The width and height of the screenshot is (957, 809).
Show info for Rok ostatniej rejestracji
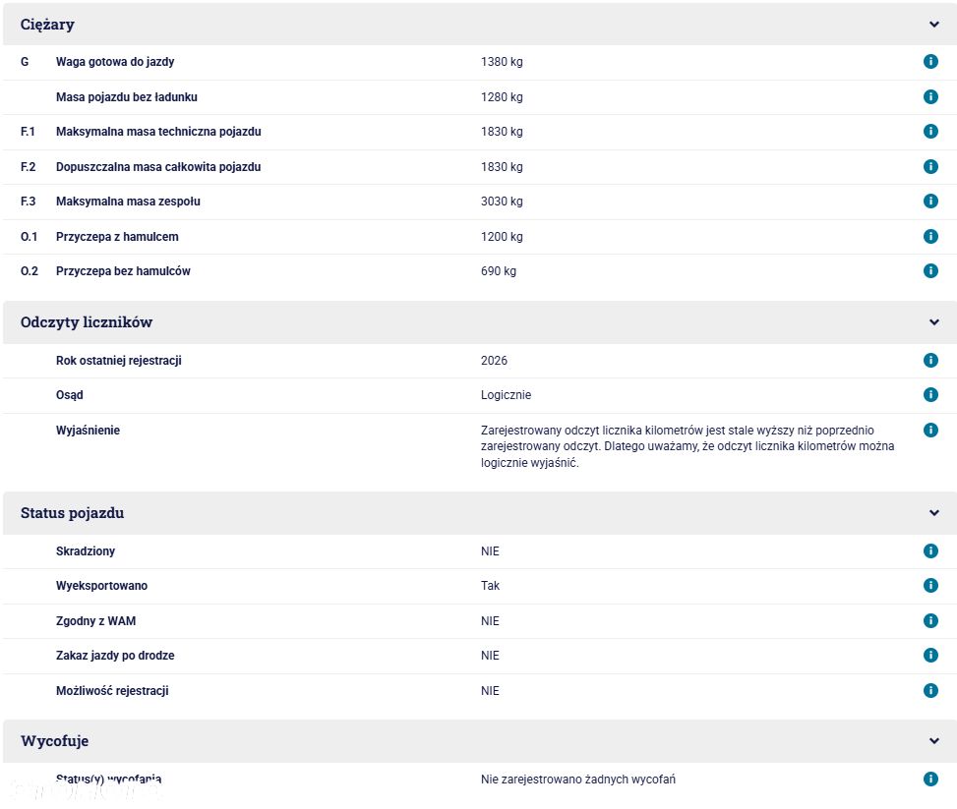[x=930, y=360]
